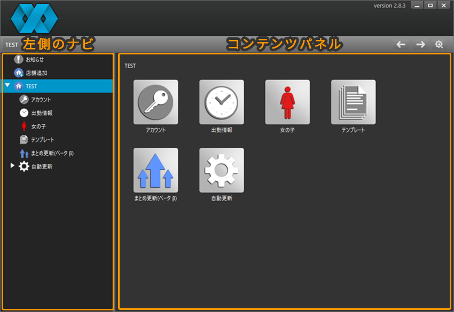Viewport: 454px width, 312px height.
Task: Go back with the left arrow button
Action: click(401, 44)
